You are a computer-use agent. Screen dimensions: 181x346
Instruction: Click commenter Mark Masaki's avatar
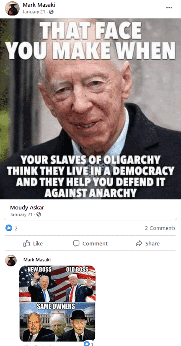coord(11,261)
